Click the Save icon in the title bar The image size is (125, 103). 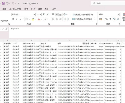[x=3, y=4]
